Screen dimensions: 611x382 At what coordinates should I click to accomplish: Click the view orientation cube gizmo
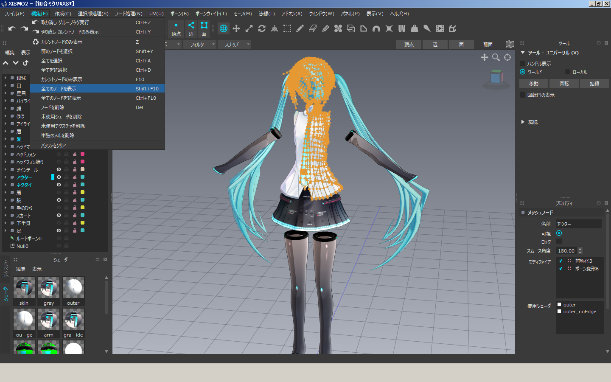[496, 78]
